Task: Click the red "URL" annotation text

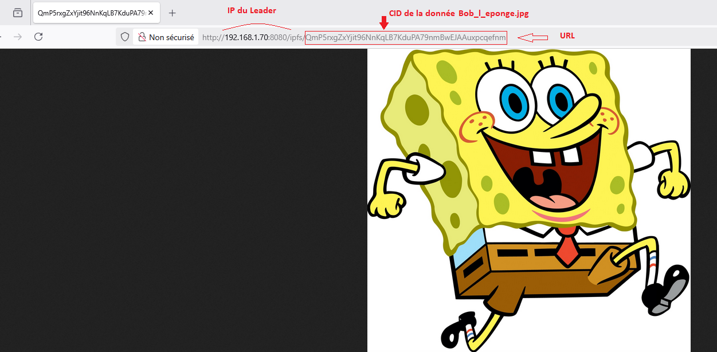Action: click(x=567, y=36)
